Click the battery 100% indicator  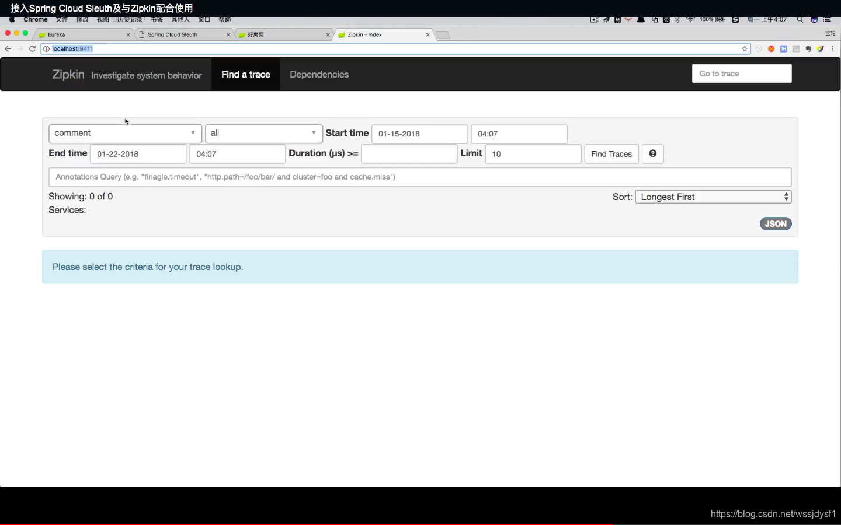(x=713, y=19)
